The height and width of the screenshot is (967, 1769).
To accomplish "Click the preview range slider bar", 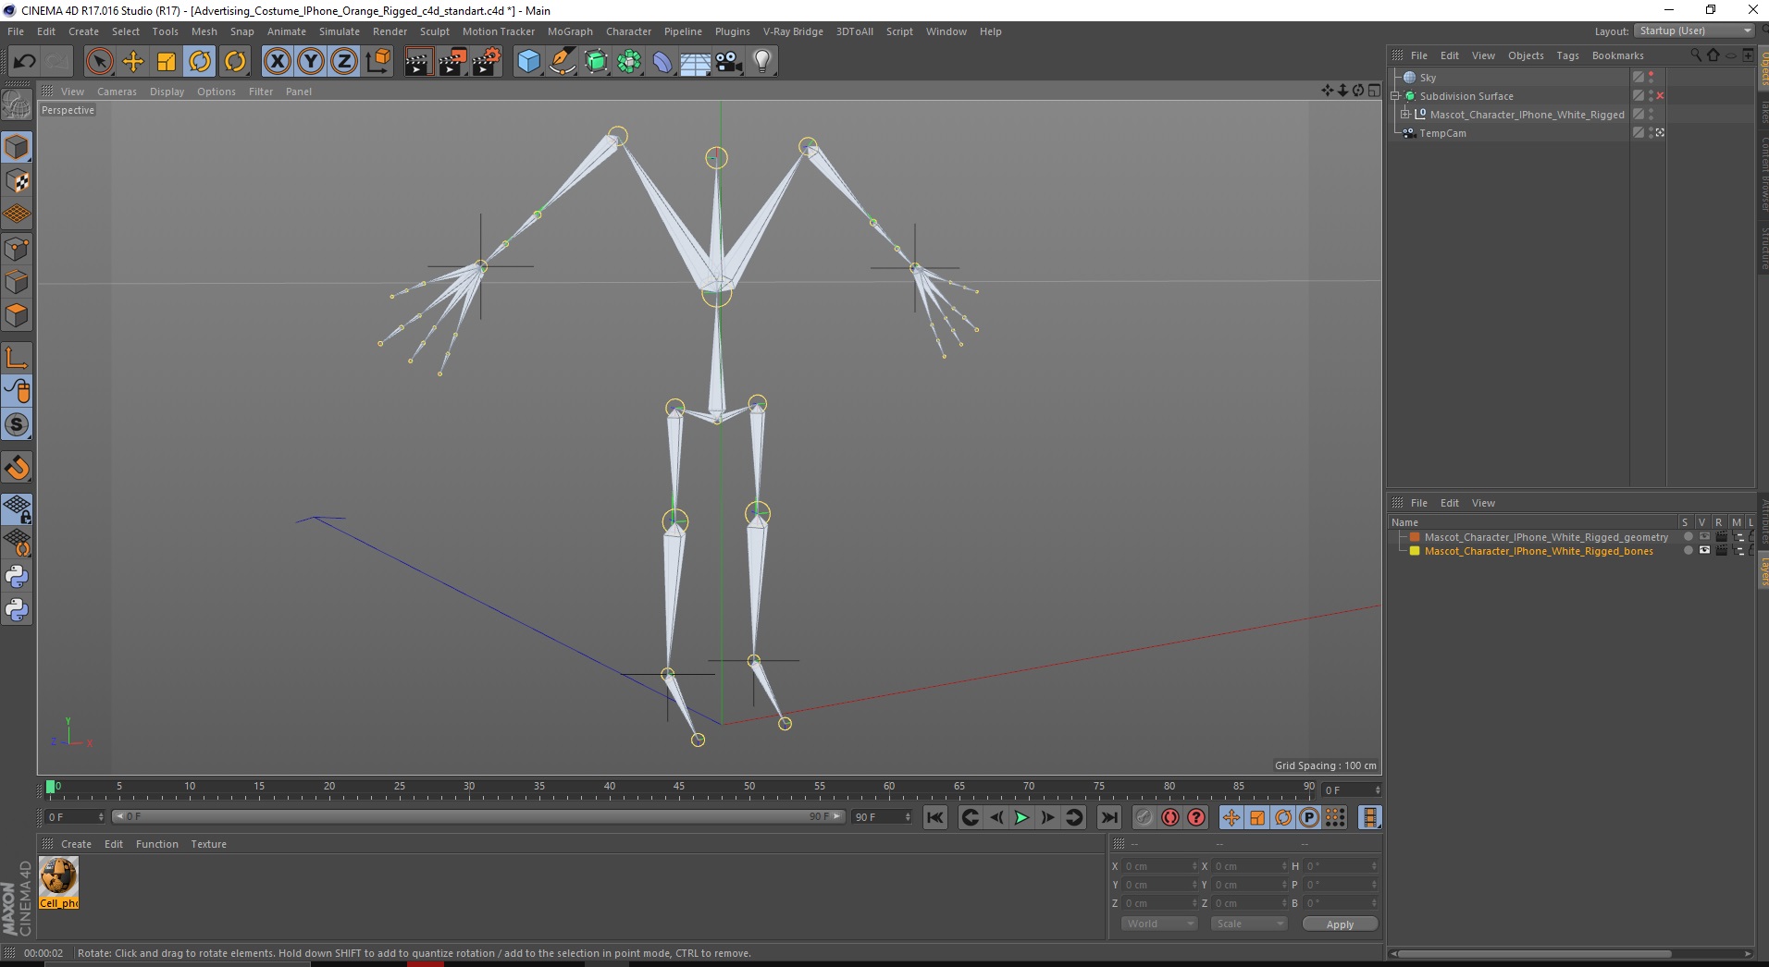I will tap(477, 816).
